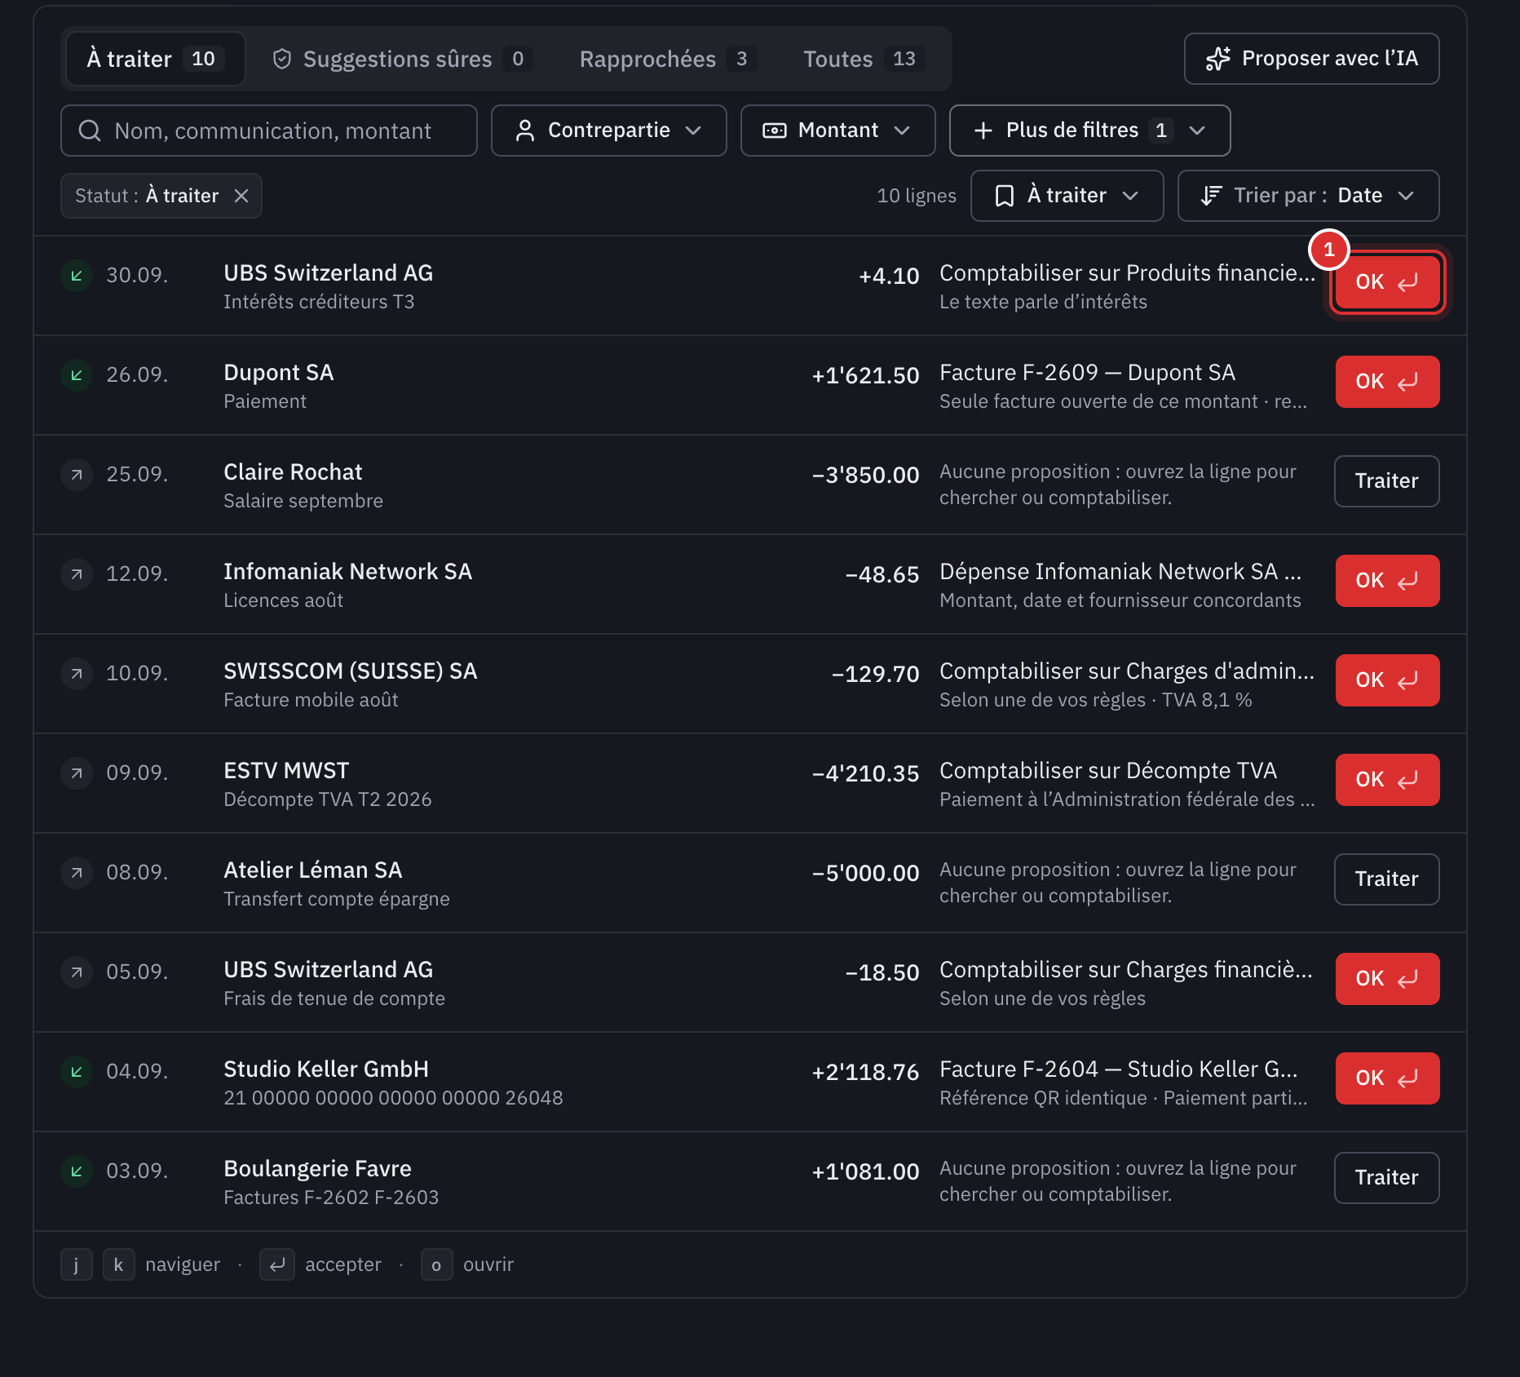Click the search magnifier icon
Screen dimensions: 1520x1377
pyautogui.click(x=90, y=131)
